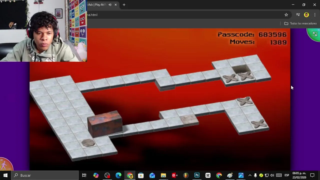Open Microsoft Edge from the taskbar
The image size is (320, 180).
click(118, 175)
